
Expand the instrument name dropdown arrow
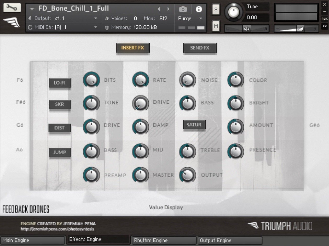point(32,9)
